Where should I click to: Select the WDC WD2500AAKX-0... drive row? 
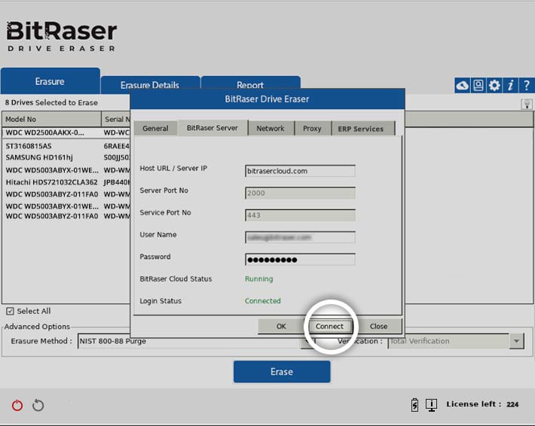tap(66, 132)
